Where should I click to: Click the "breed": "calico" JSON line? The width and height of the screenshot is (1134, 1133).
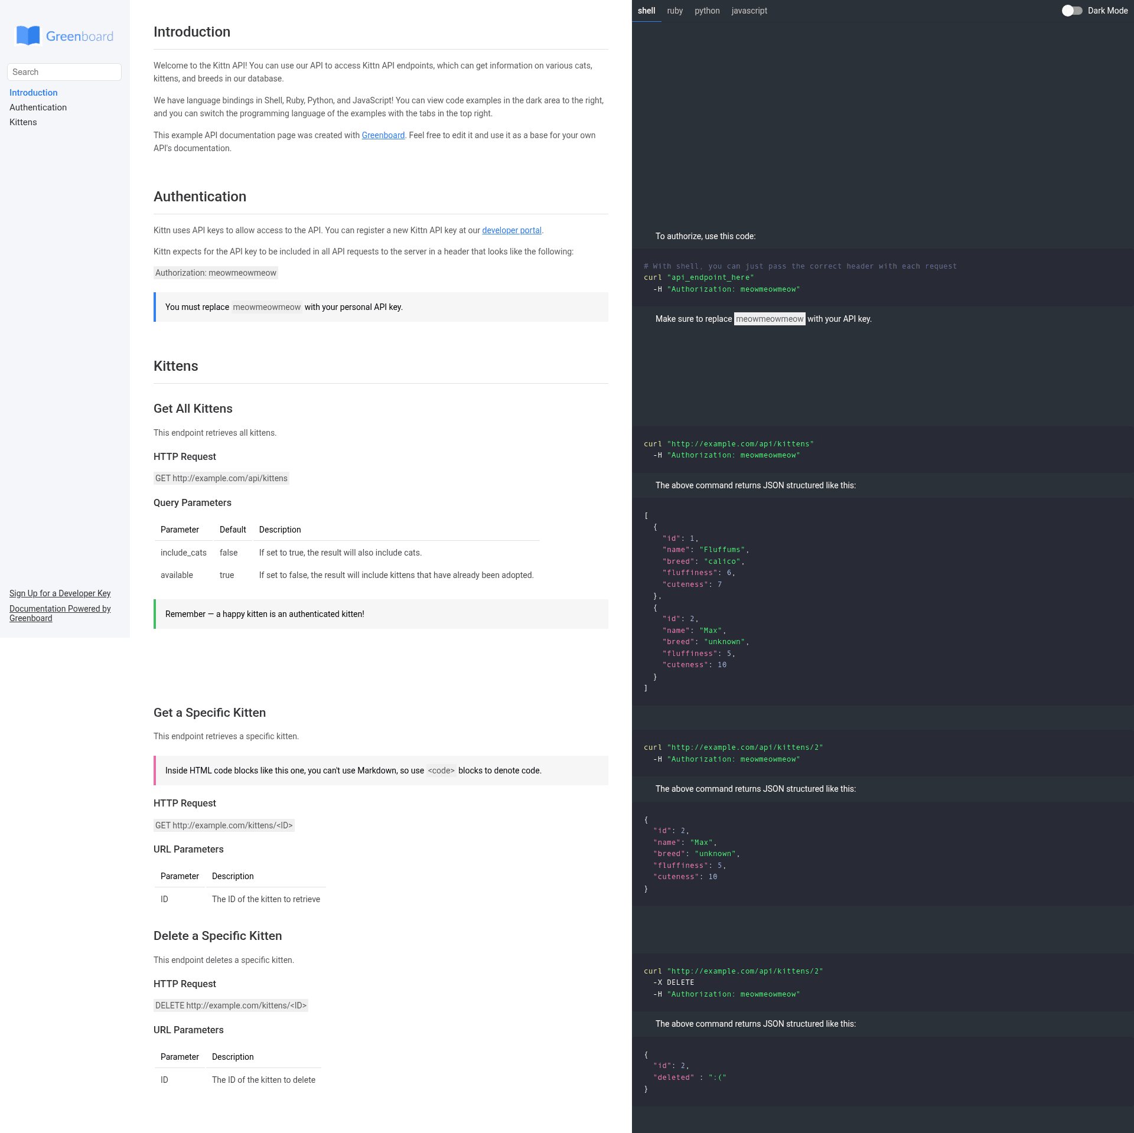pos(703,561)
